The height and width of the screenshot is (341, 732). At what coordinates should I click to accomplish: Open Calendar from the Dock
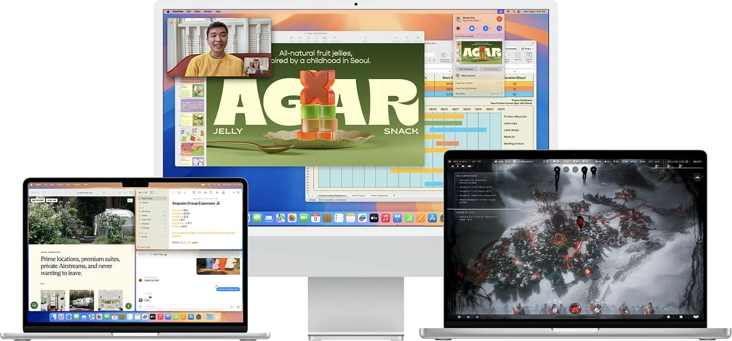tap(316, 218)
